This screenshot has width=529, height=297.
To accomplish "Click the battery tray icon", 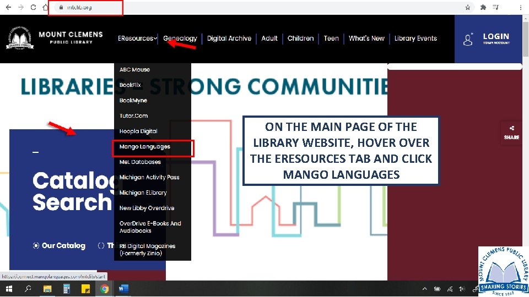I will point(437,289).
